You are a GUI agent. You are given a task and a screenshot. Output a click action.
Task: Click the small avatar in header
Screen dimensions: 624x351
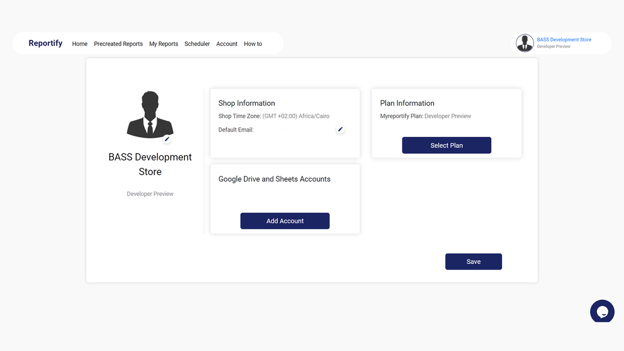(x=525, y=43)
